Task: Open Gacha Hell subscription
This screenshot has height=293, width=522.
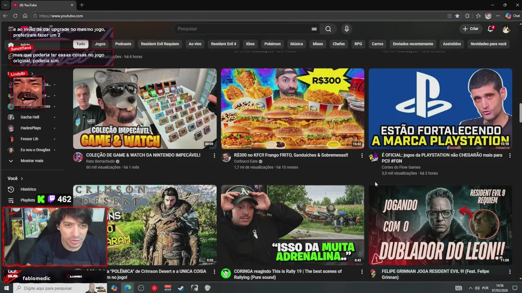Action: pos(30,117)
